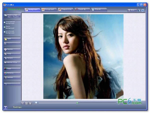Open the Deform tool
Image resolution: width=150 pixels, height=113 pixels.
click(x=12, y=78)
